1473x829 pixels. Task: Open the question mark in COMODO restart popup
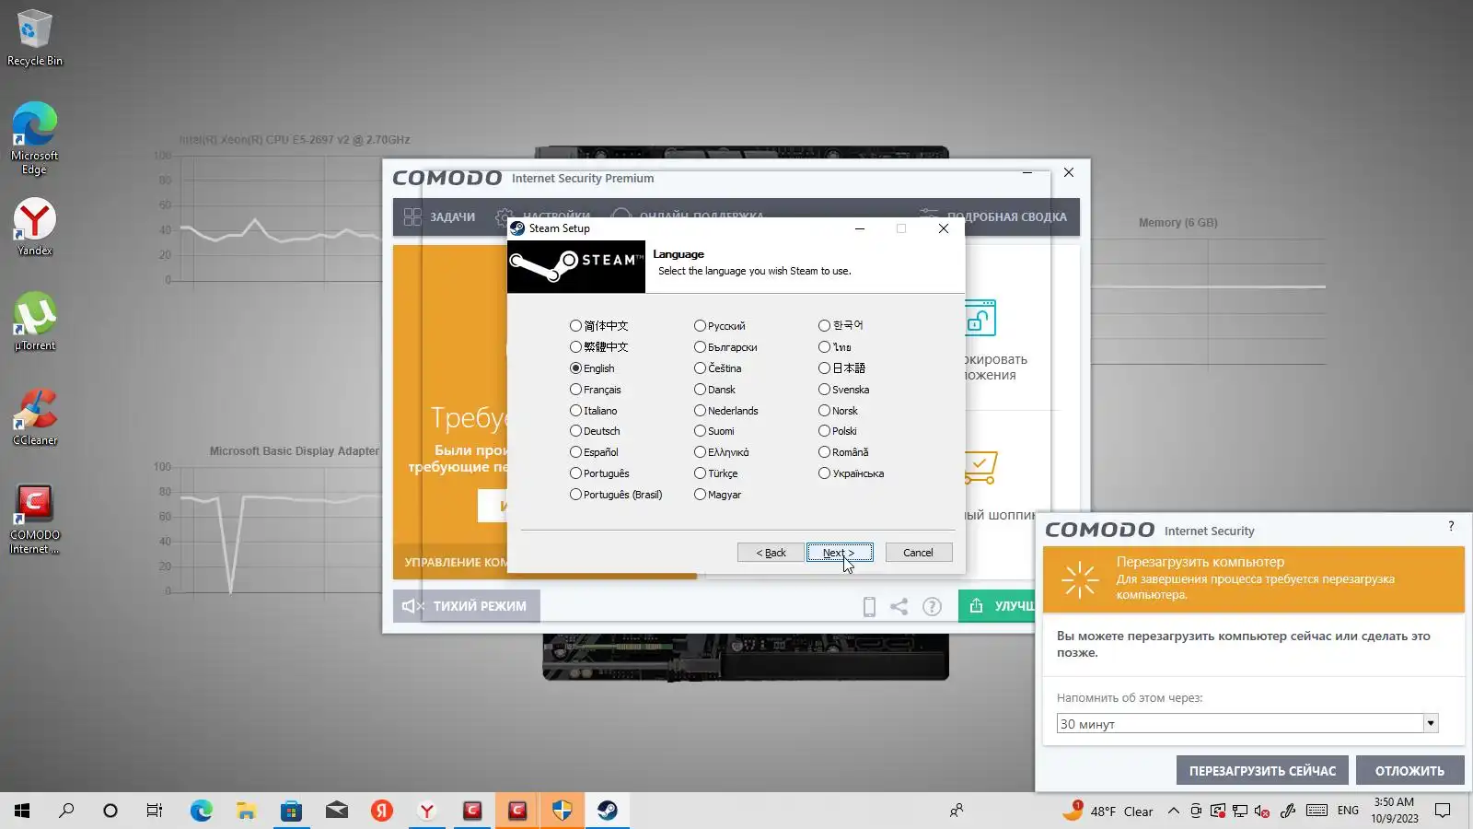click(x=1451, y=527)
